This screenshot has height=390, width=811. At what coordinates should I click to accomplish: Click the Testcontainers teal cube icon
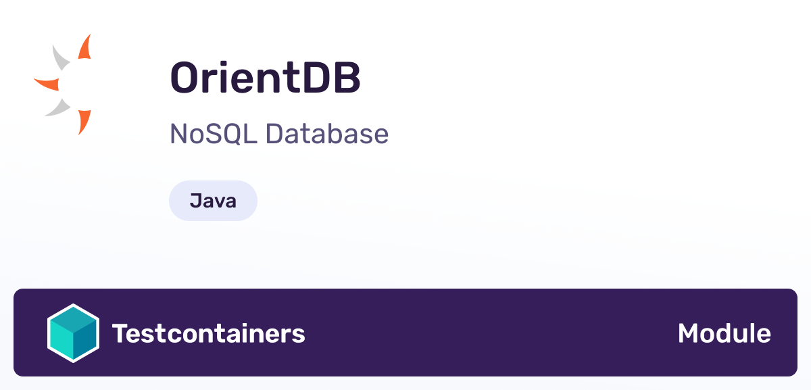pyautogui.click(x=73, y=333)
